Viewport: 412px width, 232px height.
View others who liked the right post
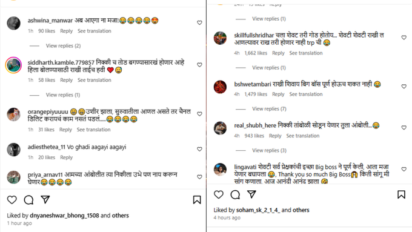[x=301, y=210]
